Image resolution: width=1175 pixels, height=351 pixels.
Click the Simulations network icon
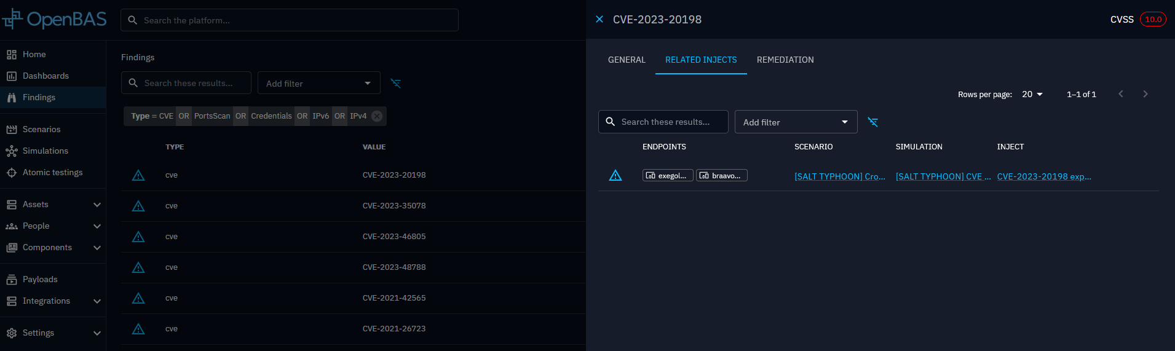[x=12, y=151]
